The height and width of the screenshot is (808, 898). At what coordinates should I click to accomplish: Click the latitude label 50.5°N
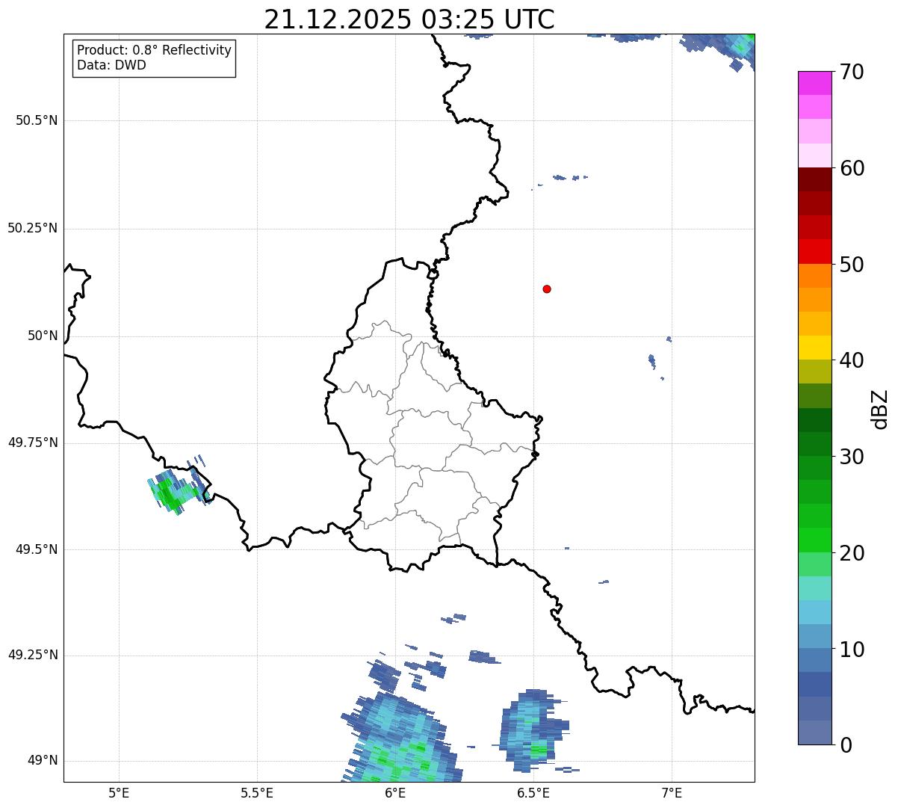pyautogui.click(x=37, y=120)
